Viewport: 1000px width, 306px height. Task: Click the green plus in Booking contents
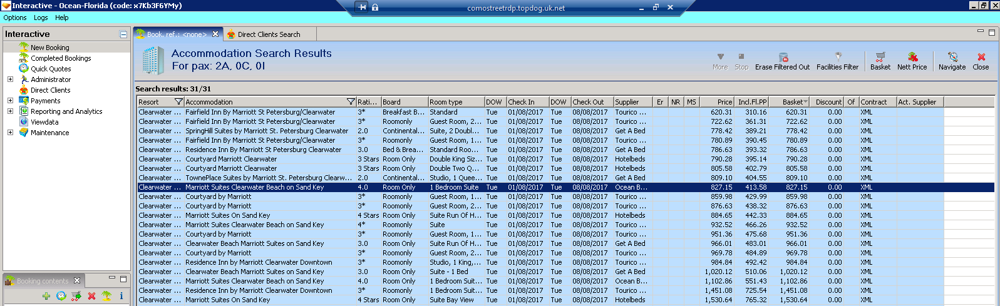tap(46, 296)
